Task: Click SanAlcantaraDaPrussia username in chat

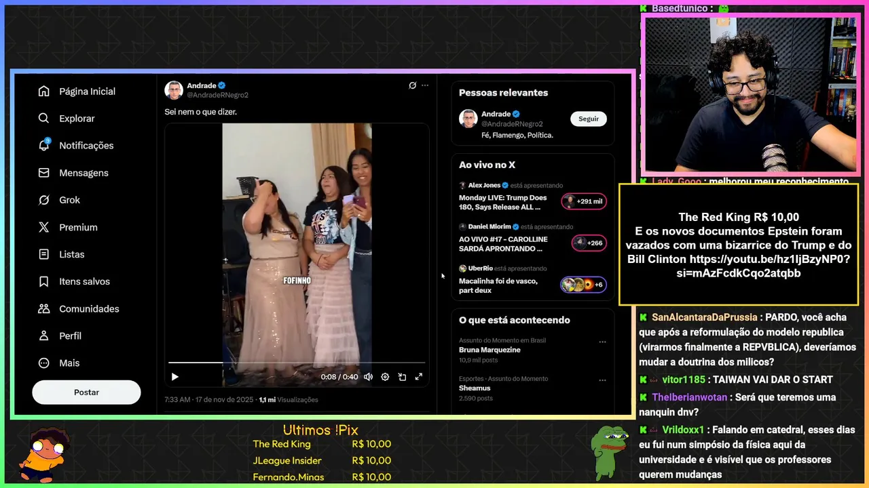Action: (704, 317)
